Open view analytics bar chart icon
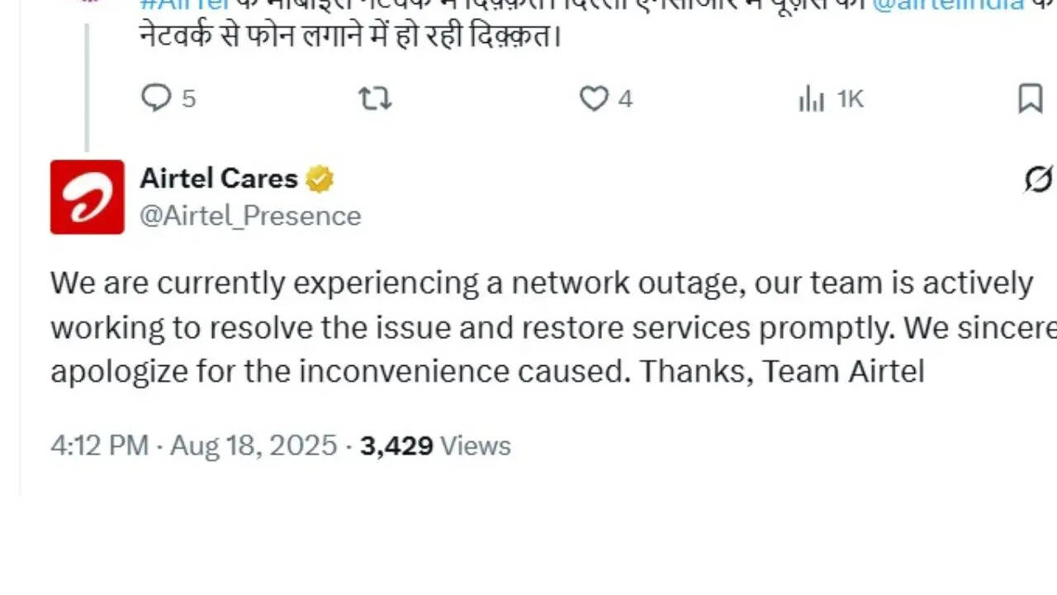Image resolution: width=1057 pixels, height=595 pixels. coord(812,100)
